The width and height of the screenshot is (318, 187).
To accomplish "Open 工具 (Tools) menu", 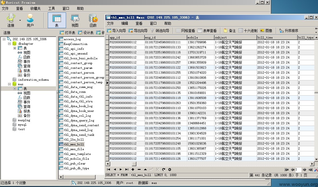I will pos(51,8).
